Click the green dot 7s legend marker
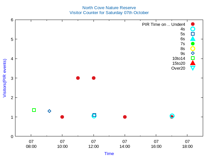 pos(193,44)
